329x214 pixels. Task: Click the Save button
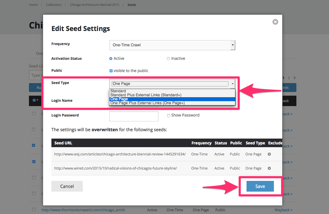pyautogui.click(x=260, y=186)
